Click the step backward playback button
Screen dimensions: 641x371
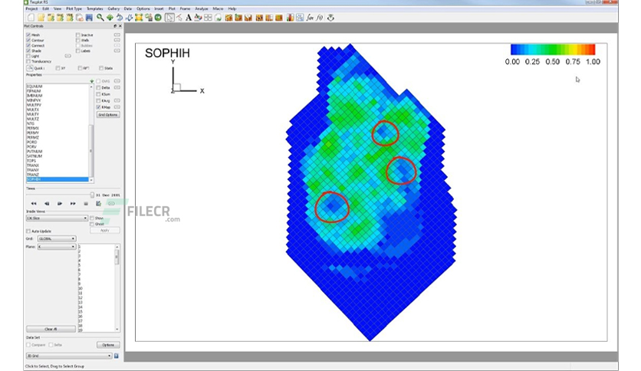point(47,203)
